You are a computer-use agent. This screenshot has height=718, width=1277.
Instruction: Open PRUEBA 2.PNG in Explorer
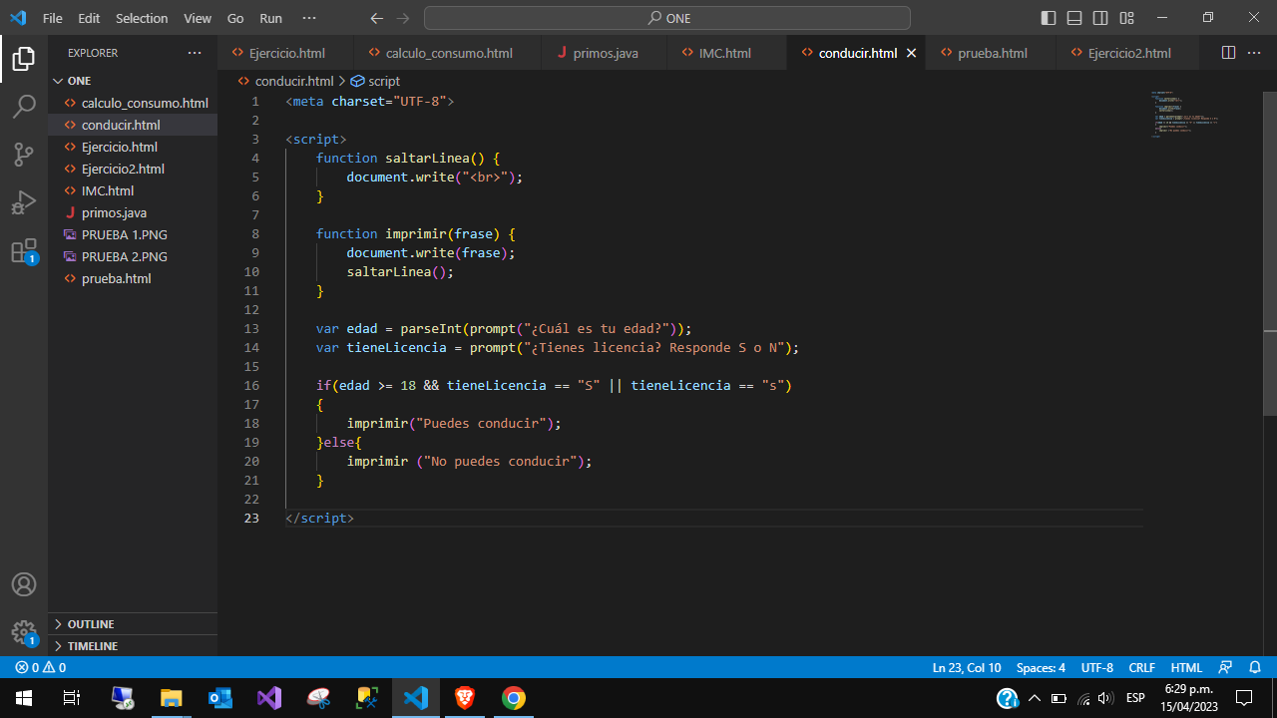(133, 256)
